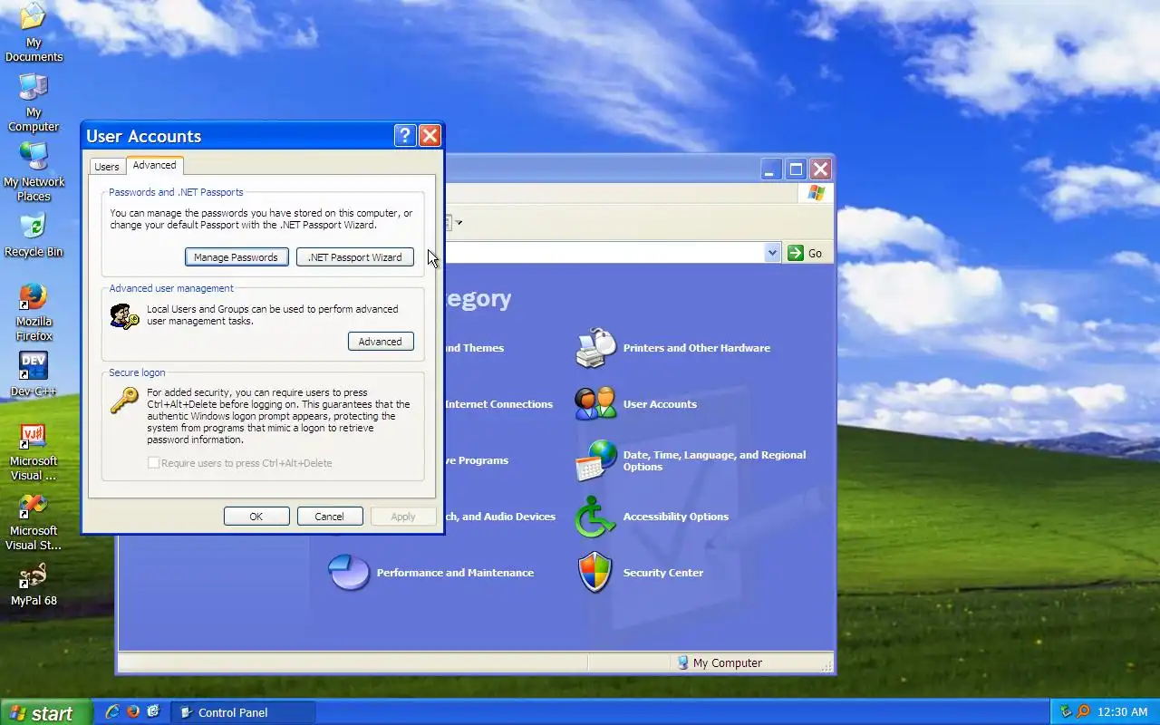Click the Manage Passwords button
The width and height of the screenshot is (1160, 725).
click(237, 257)
